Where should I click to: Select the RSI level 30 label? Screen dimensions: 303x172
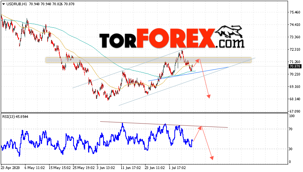click(291, 149)
